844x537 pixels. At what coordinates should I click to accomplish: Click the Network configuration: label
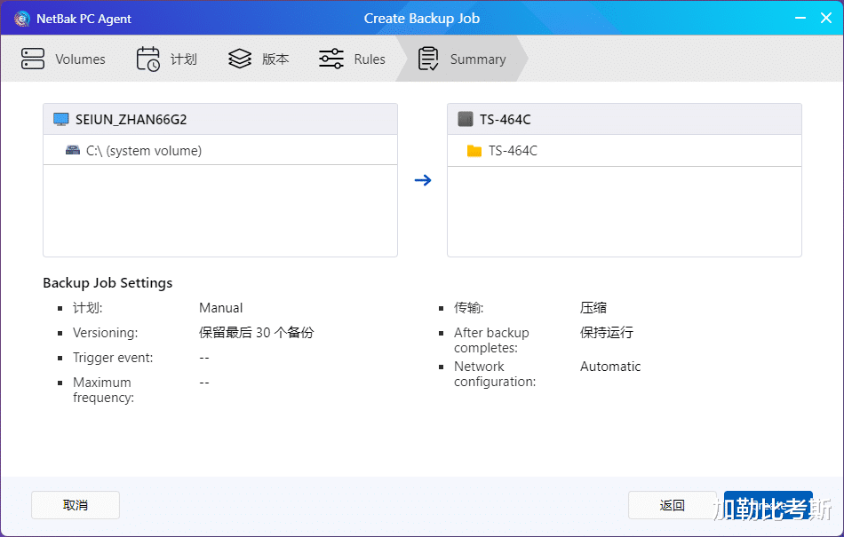[x=495, y=375]
